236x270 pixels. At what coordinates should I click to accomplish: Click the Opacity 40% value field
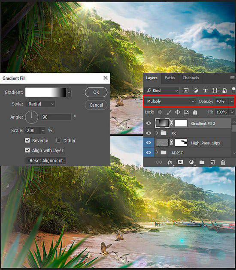coord(222,101)
